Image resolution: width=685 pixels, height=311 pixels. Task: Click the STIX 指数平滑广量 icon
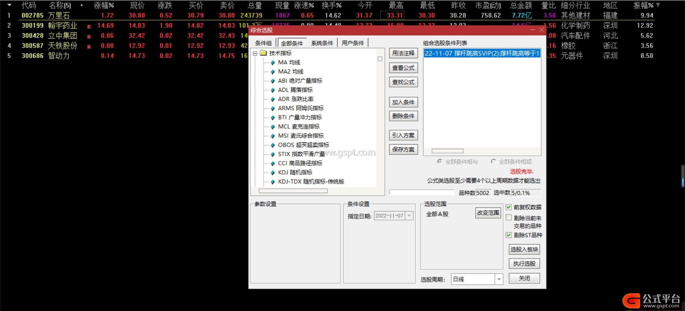coord(272,154)
